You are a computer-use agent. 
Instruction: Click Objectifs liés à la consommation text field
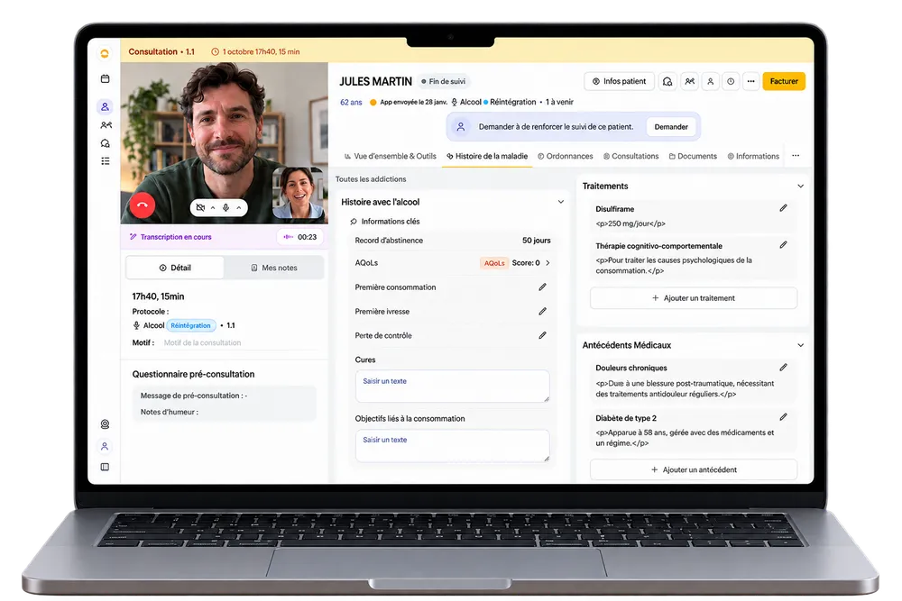[x=452, y=445]
